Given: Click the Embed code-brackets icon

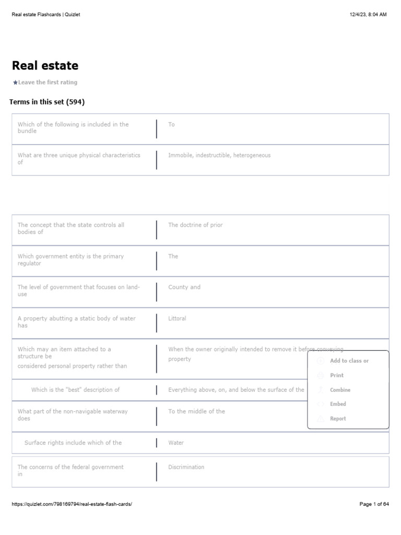Looking at the screenshot, I should coord(321,404).
